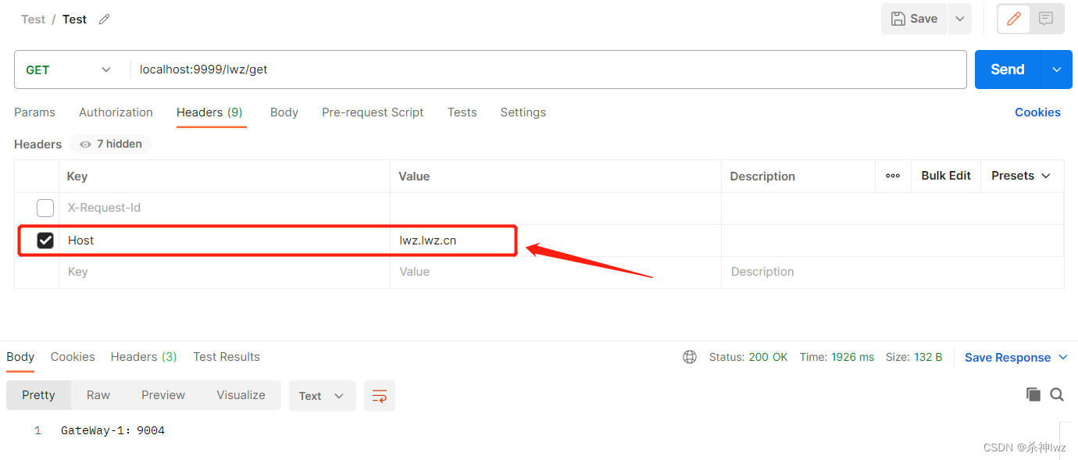The image size is (1078, 460).
Task: Open the Presets dropdown
Action: 1021,176
